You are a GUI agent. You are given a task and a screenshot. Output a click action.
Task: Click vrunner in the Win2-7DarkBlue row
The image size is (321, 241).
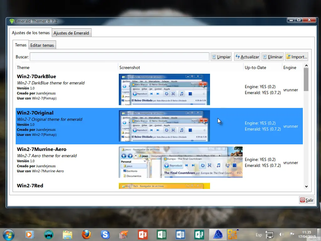(x=291, y=90)
